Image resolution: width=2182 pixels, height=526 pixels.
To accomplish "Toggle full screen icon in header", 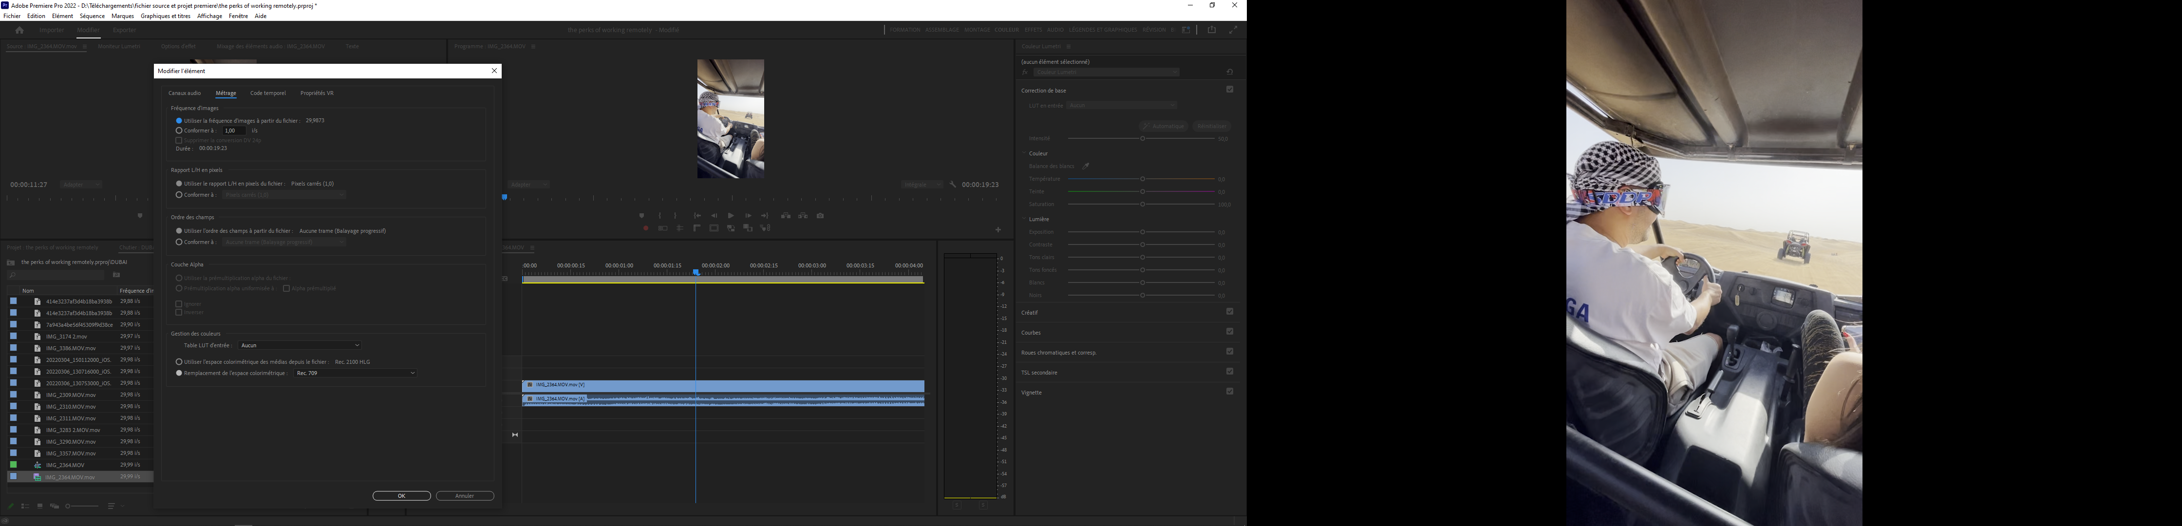I will pyautogui.click(x=1233, y=30).
